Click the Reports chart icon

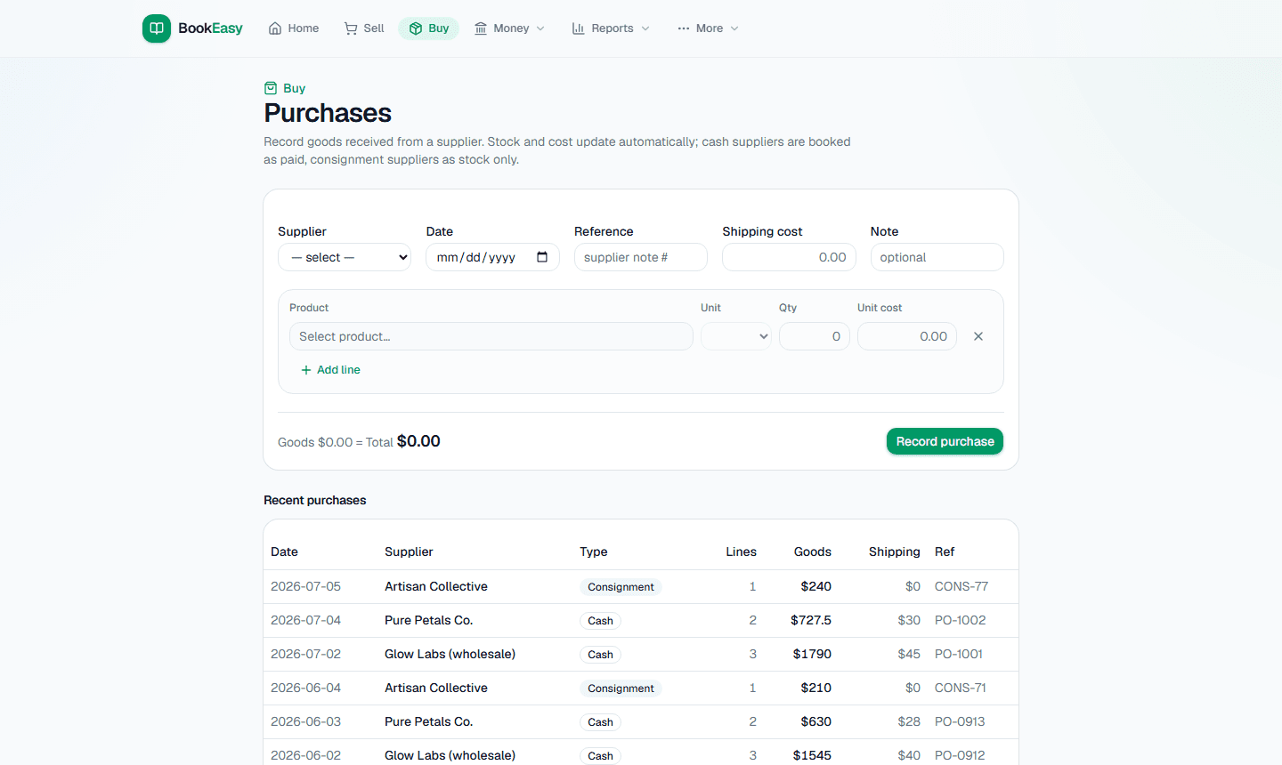(x=579, y=28)
